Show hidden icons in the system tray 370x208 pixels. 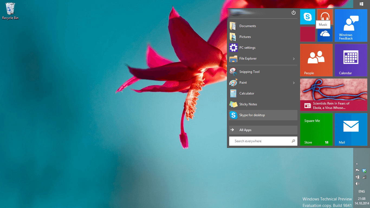tap(357, 164)
